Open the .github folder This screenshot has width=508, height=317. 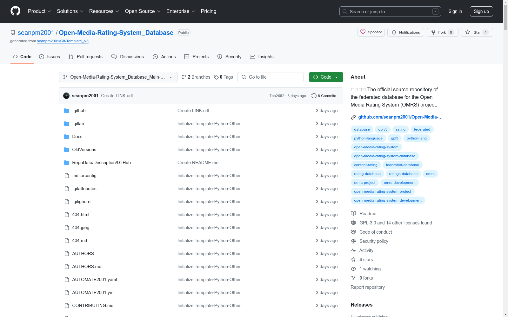click(79, 111)
